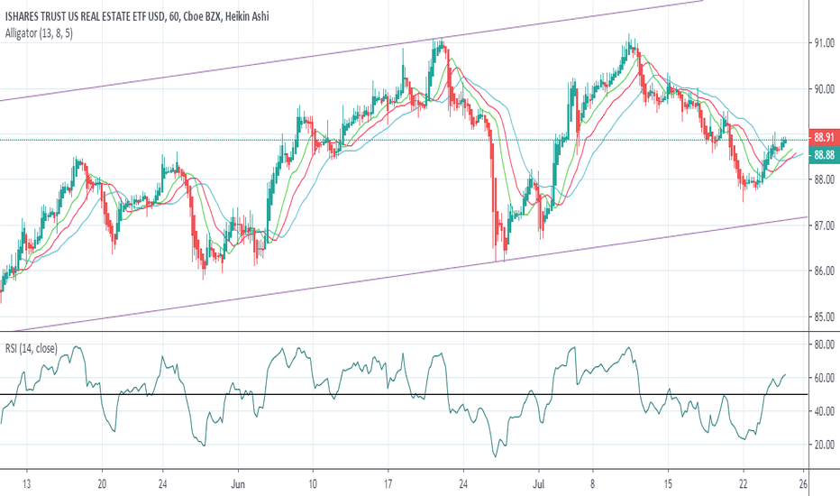Screen dimensions: 840x496
Task: Click the 88.00 price axis label
Action: coord(824,179)
